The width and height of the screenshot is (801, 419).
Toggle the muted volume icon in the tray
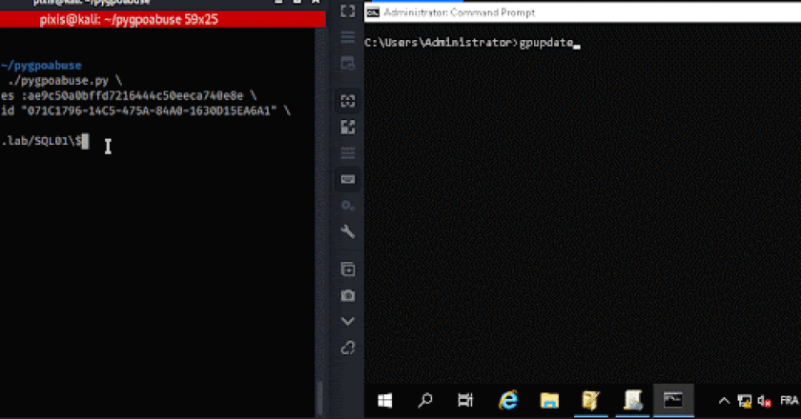click(764, 401)
